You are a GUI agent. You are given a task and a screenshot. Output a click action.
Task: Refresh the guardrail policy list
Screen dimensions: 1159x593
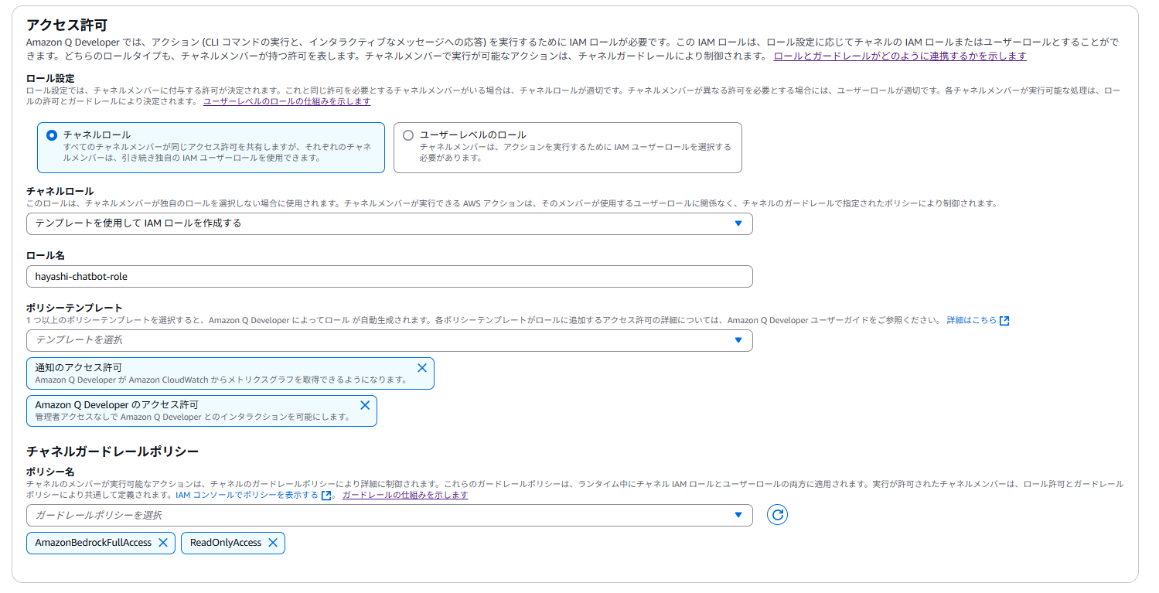pos(777,515)
